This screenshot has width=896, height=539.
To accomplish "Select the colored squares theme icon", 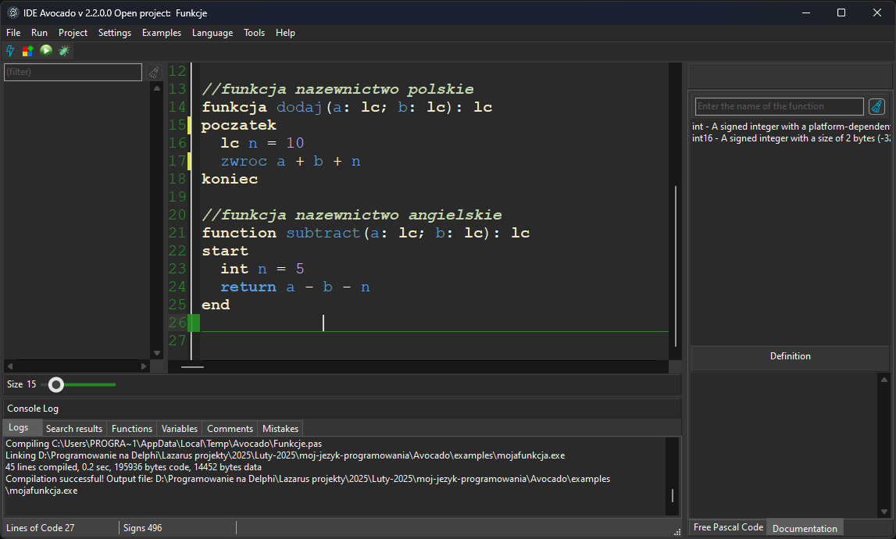I will (x=27, y=50).
